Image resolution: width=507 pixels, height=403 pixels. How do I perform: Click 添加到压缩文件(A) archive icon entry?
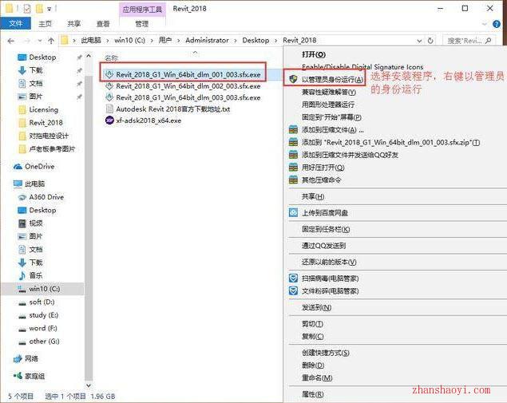coord(327,130)
